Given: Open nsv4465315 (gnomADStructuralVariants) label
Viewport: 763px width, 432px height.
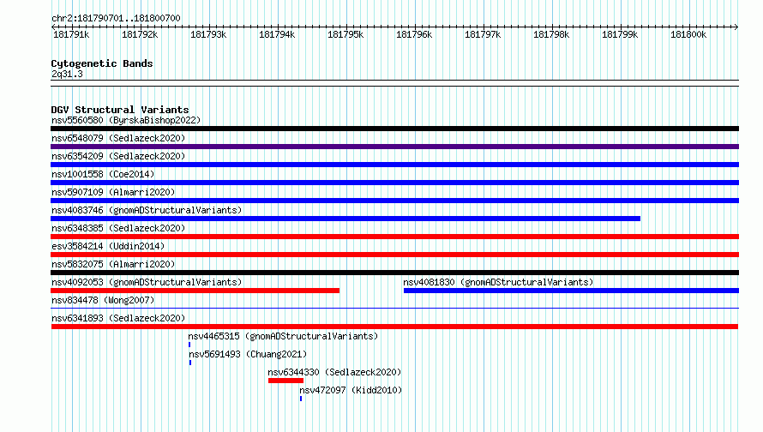Looking at the screenshot, I should [283, 336].
